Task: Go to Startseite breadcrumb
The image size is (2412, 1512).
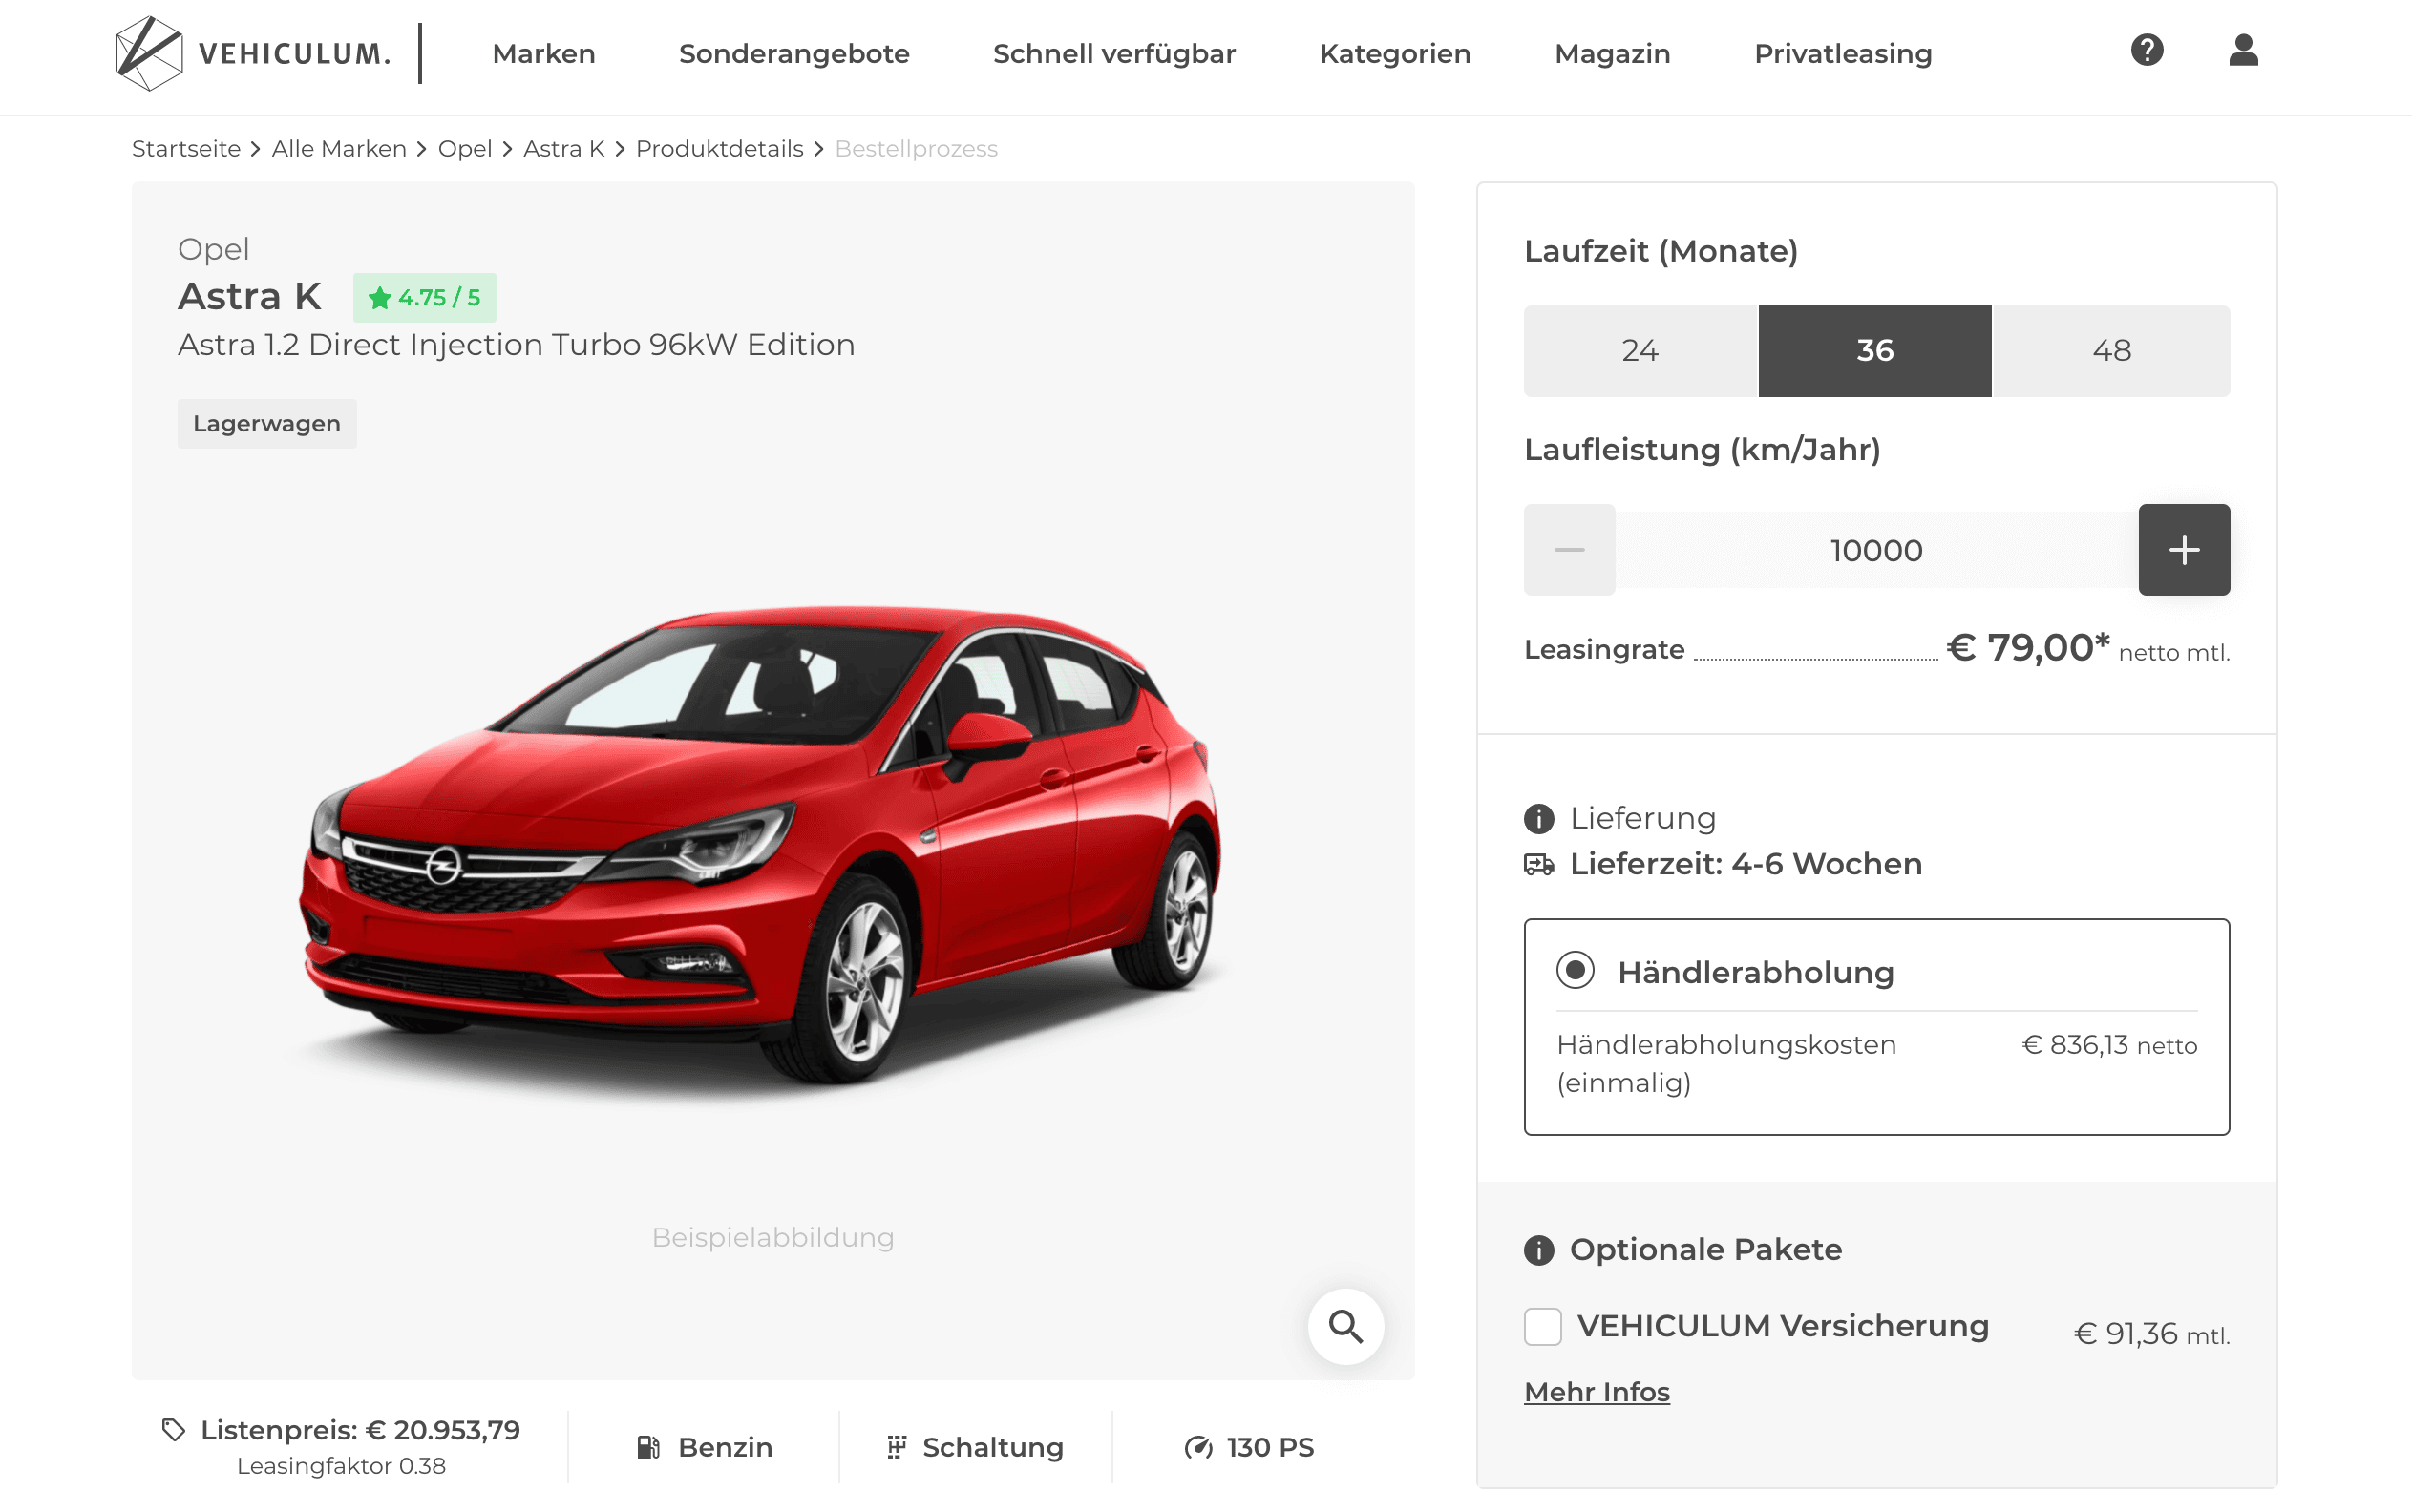Action: pos(186,149)
